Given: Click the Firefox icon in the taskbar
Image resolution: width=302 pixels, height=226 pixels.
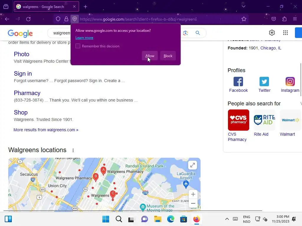Looking at the screenshot, I should click(x=196, y=219).
